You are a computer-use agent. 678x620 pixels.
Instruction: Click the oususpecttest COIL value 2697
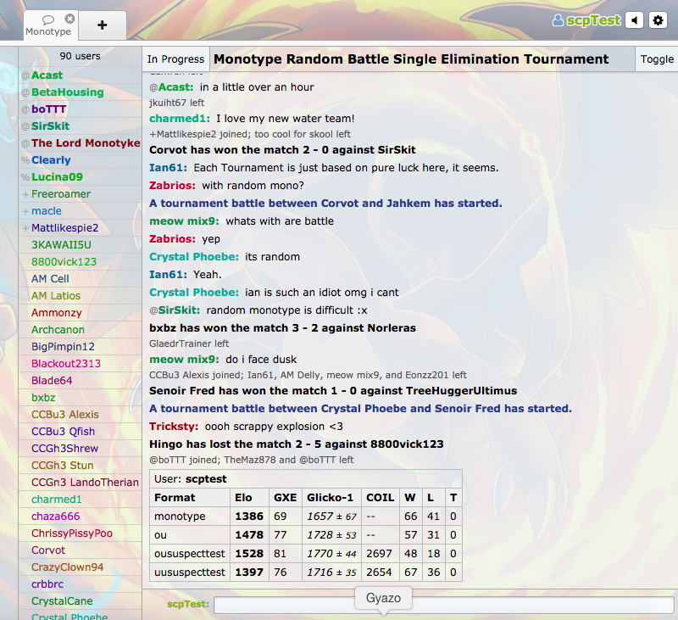click(379, 553)
